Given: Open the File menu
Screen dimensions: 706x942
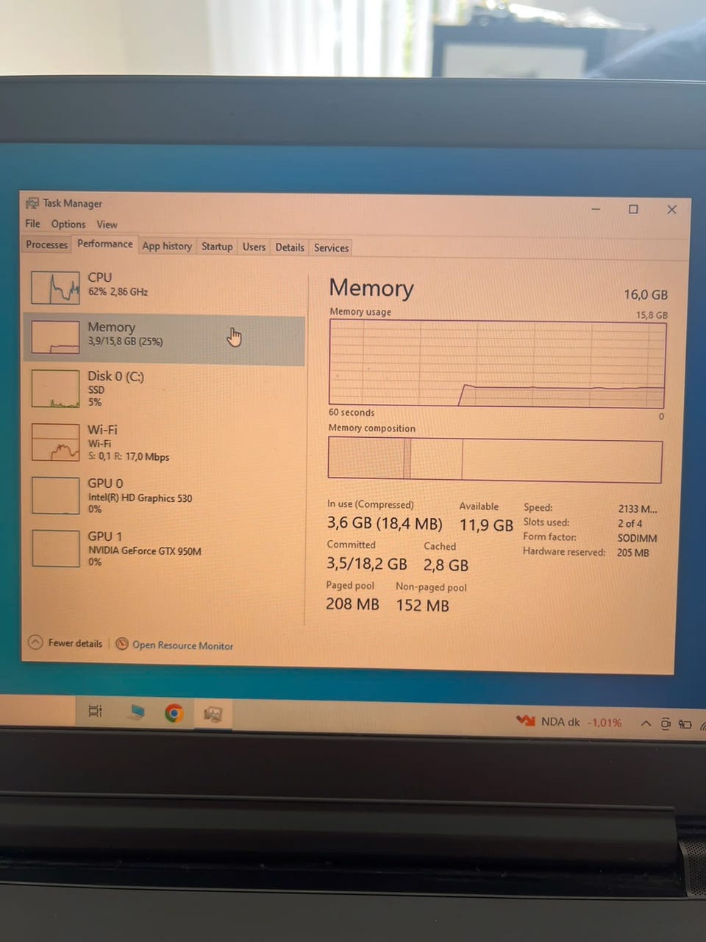Looking at the screenshot, I should coord(33,224).
